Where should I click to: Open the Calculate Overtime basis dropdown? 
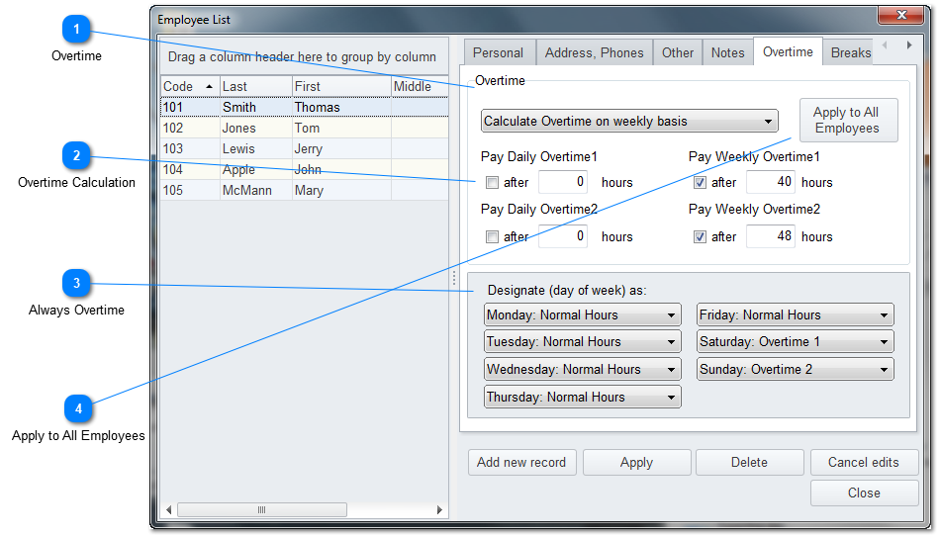click(x=629, y=122)
